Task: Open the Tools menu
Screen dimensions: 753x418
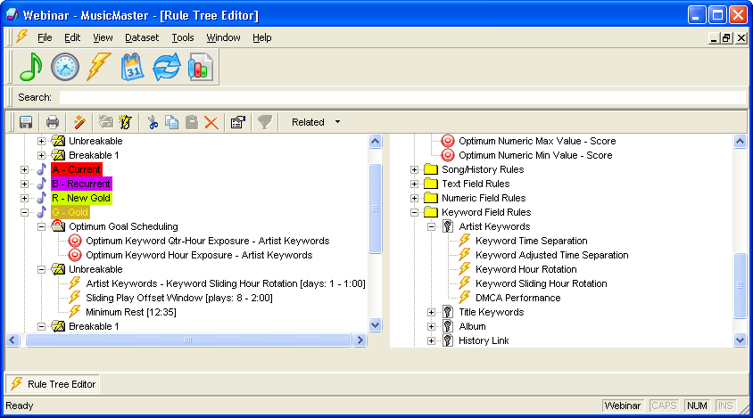Action: (182, 37)
